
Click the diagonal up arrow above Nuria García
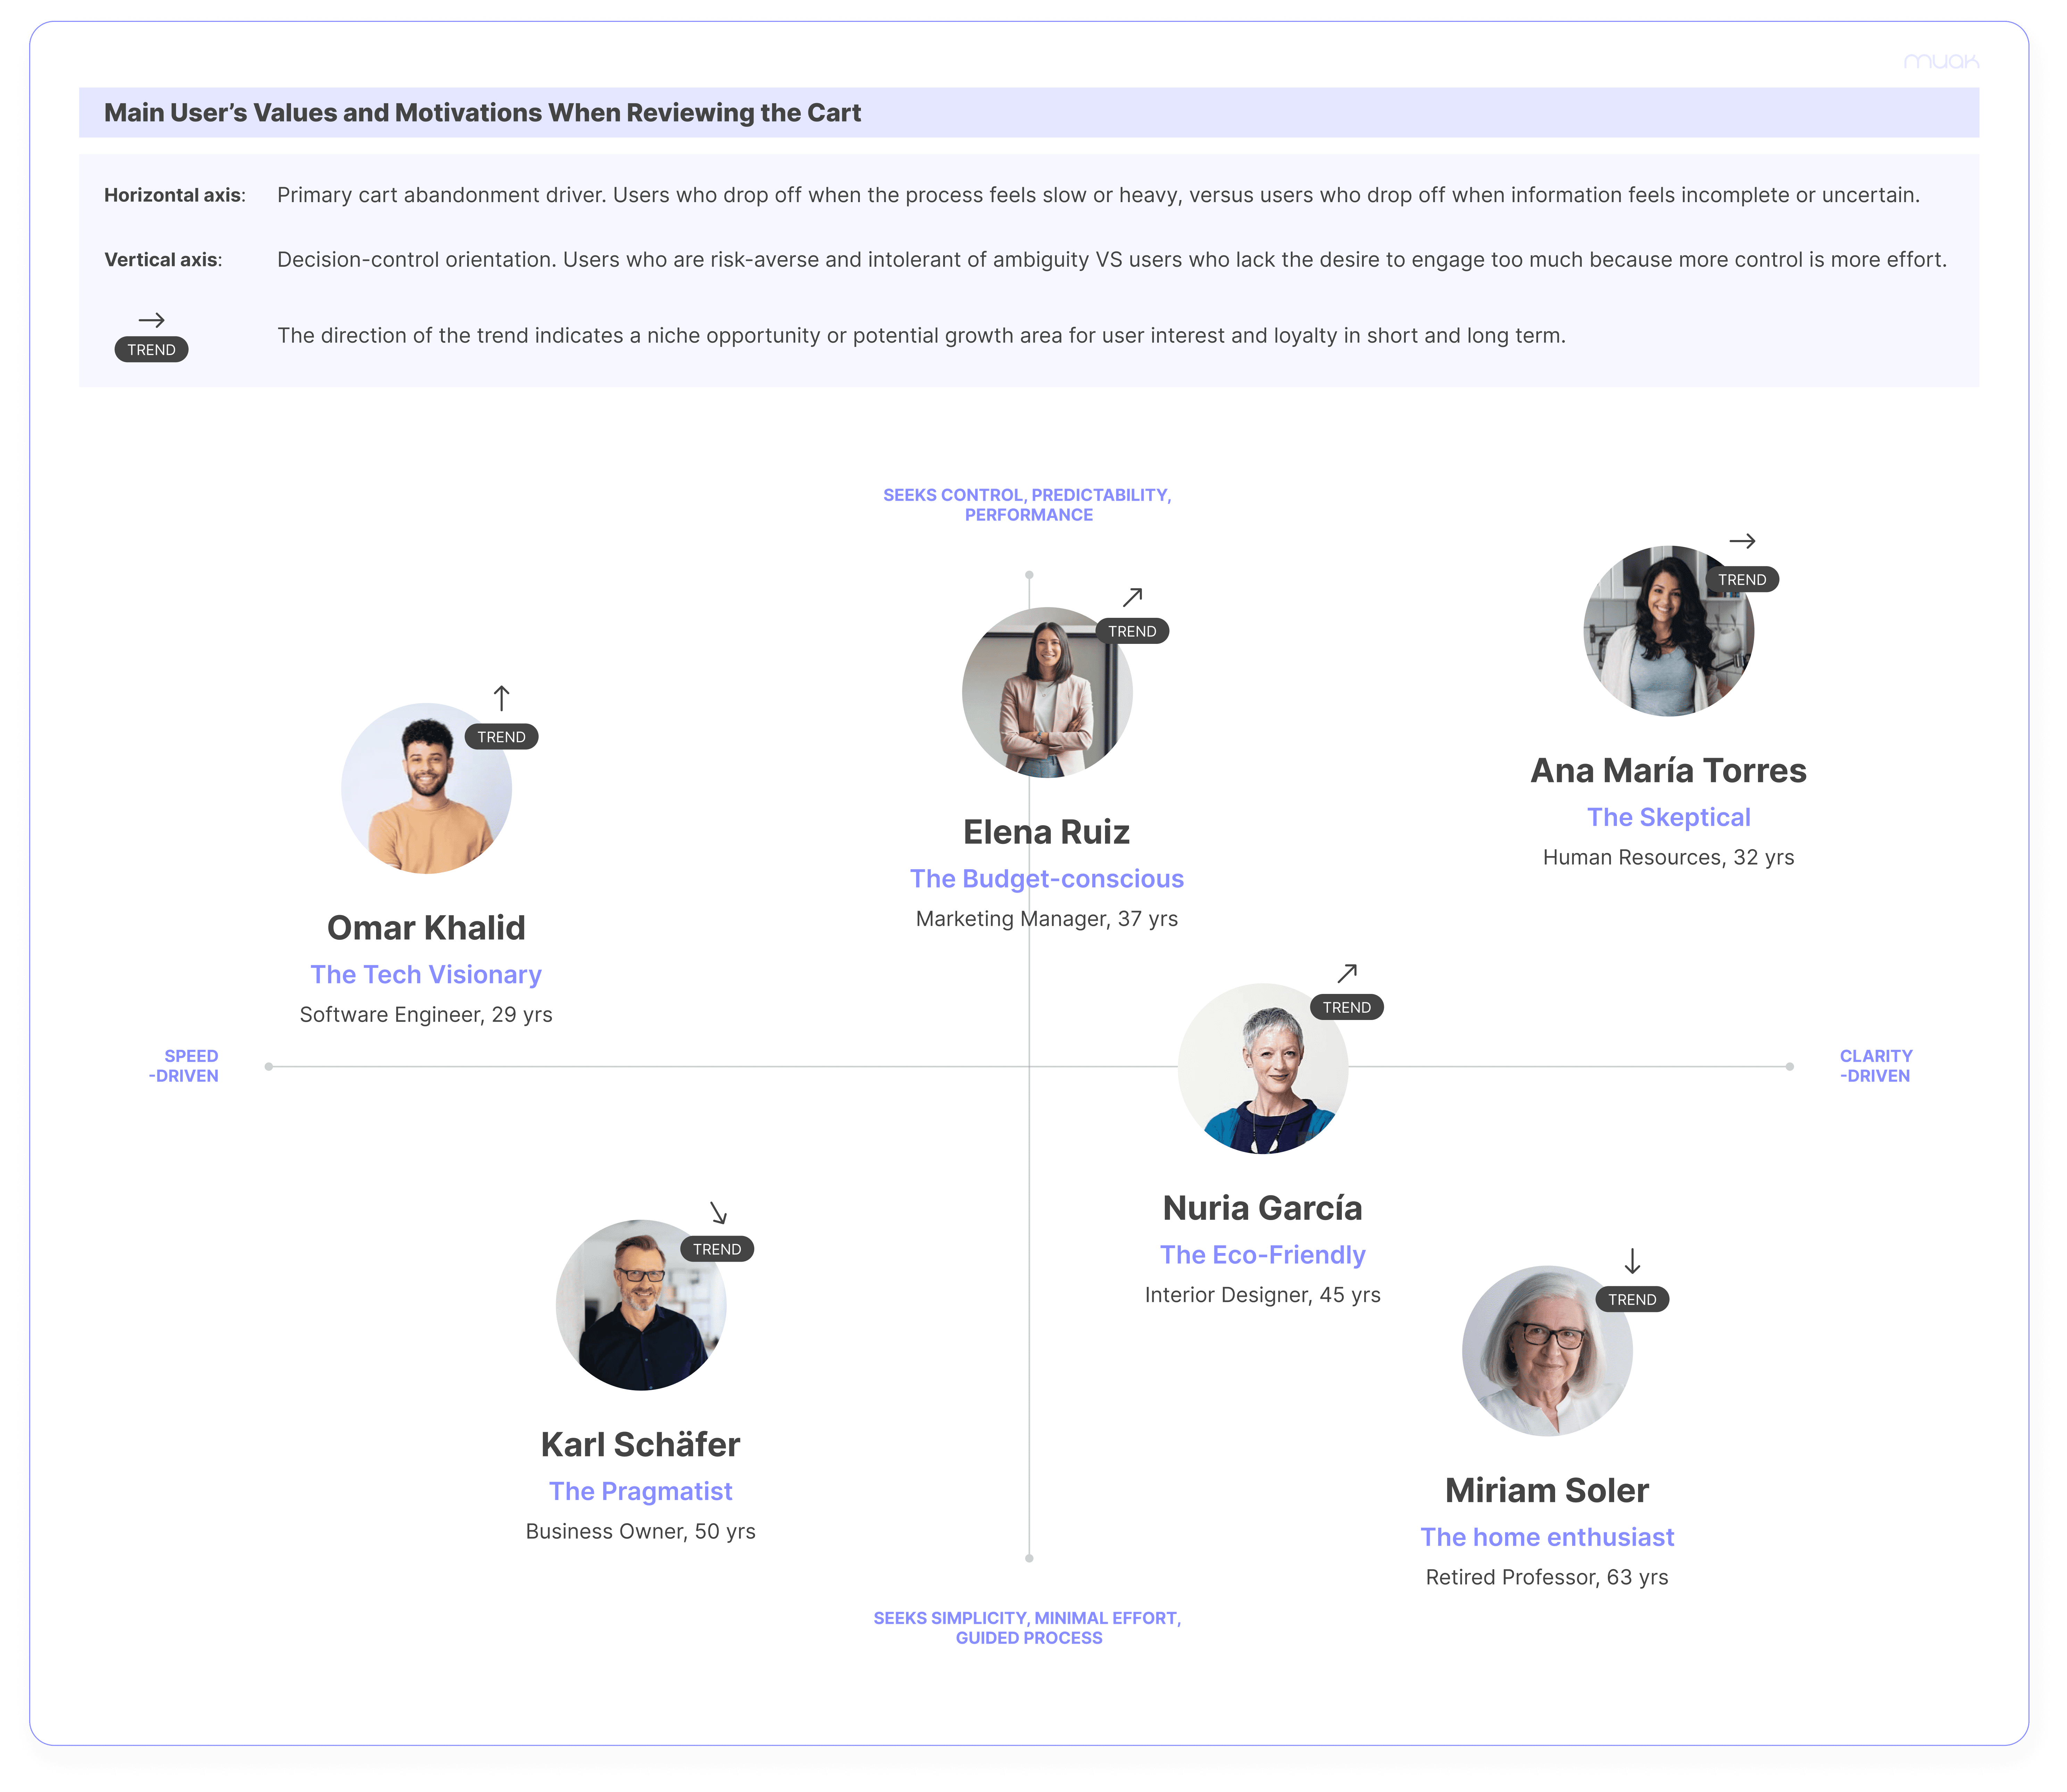[x=1347, y=973]
